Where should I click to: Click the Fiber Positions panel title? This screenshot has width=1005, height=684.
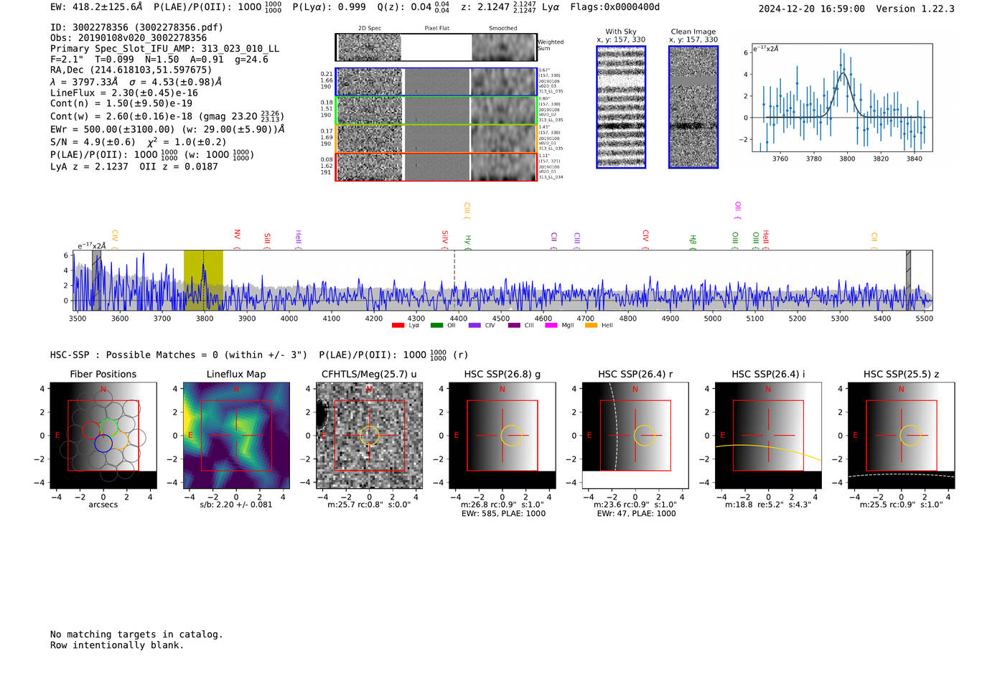pyautogui.click(x=103, y=374)
